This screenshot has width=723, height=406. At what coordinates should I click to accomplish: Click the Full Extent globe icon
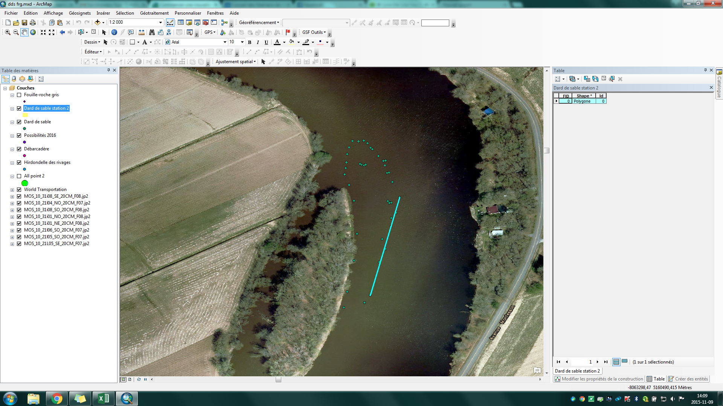pos(33,32)
